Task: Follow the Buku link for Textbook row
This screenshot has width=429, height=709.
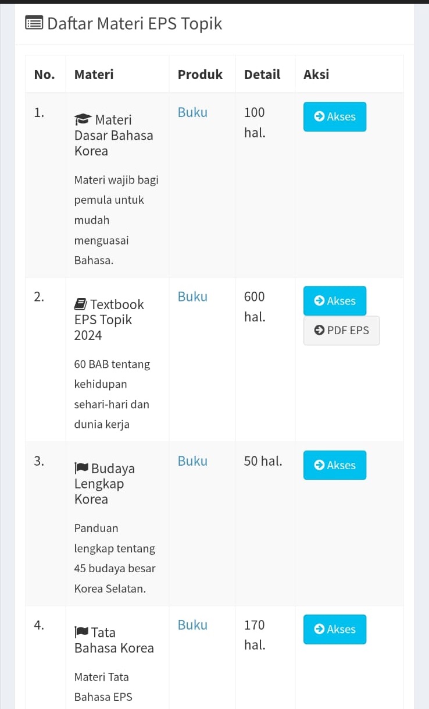Action: [x=192, y=296]
